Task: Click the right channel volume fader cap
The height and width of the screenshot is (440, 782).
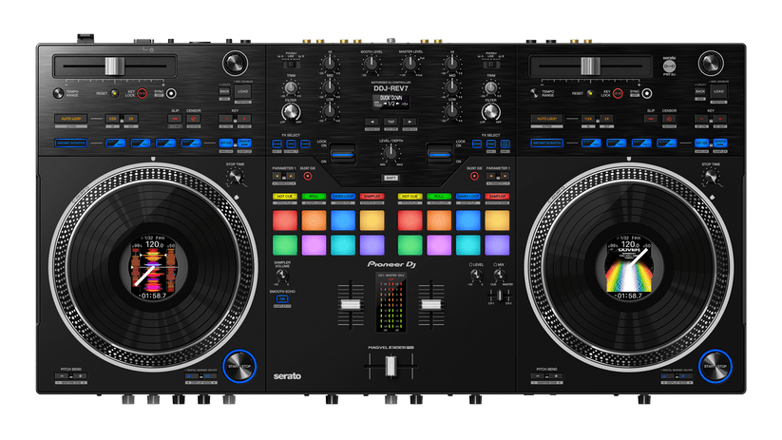Action: click(431, 305)
